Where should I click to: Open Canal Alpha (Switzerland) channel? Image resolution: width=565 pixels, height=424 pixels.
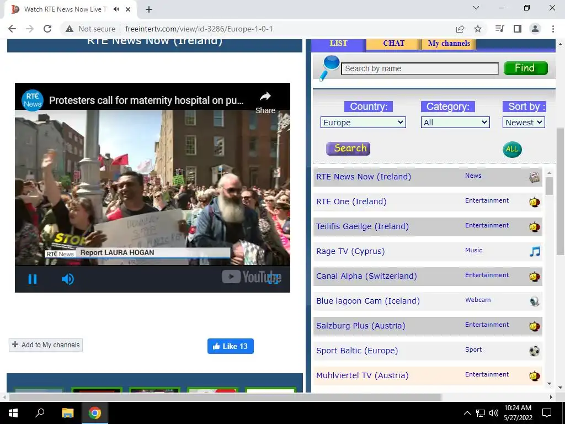tap(366, 276)
